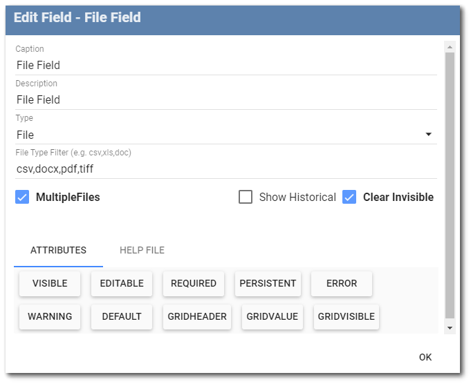Viewport: 471px width, 384px height.
Task: Click the scrollbar up arrow
Action: [450, 47]
